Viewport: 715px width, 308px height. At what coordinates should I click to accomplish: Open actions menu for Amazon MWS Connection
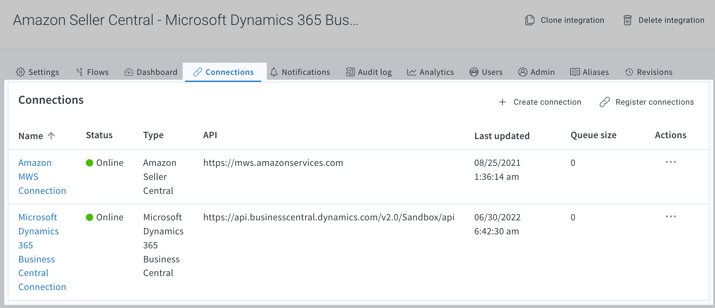(671, 162)
